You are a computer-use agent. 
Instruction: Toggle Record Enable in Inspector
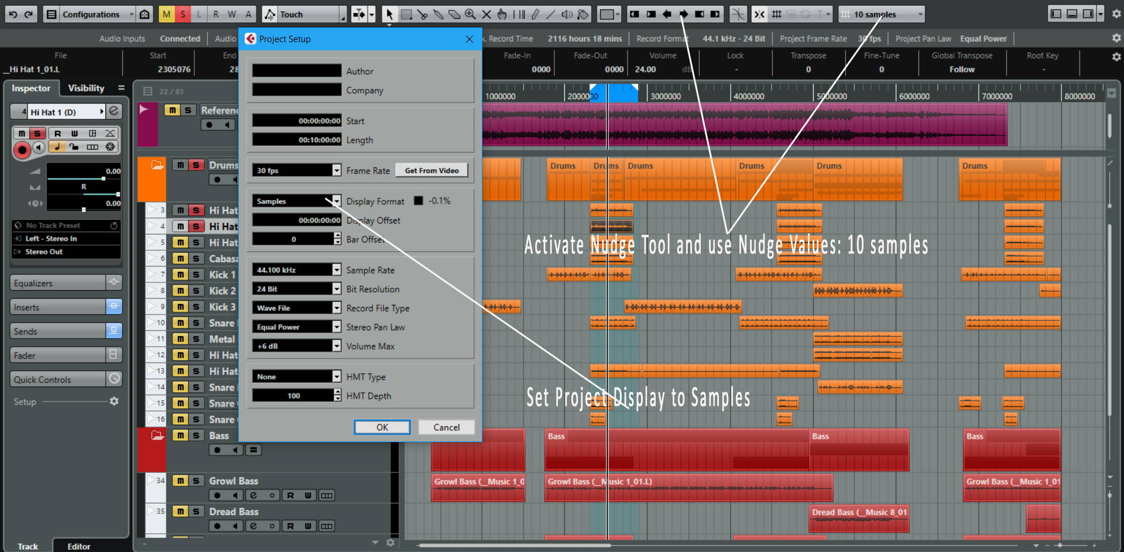[x=22, y=150]
